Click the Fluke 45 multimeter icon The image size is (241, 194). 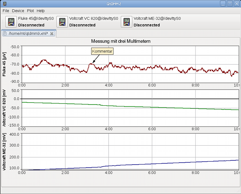(x=11, y=22)
